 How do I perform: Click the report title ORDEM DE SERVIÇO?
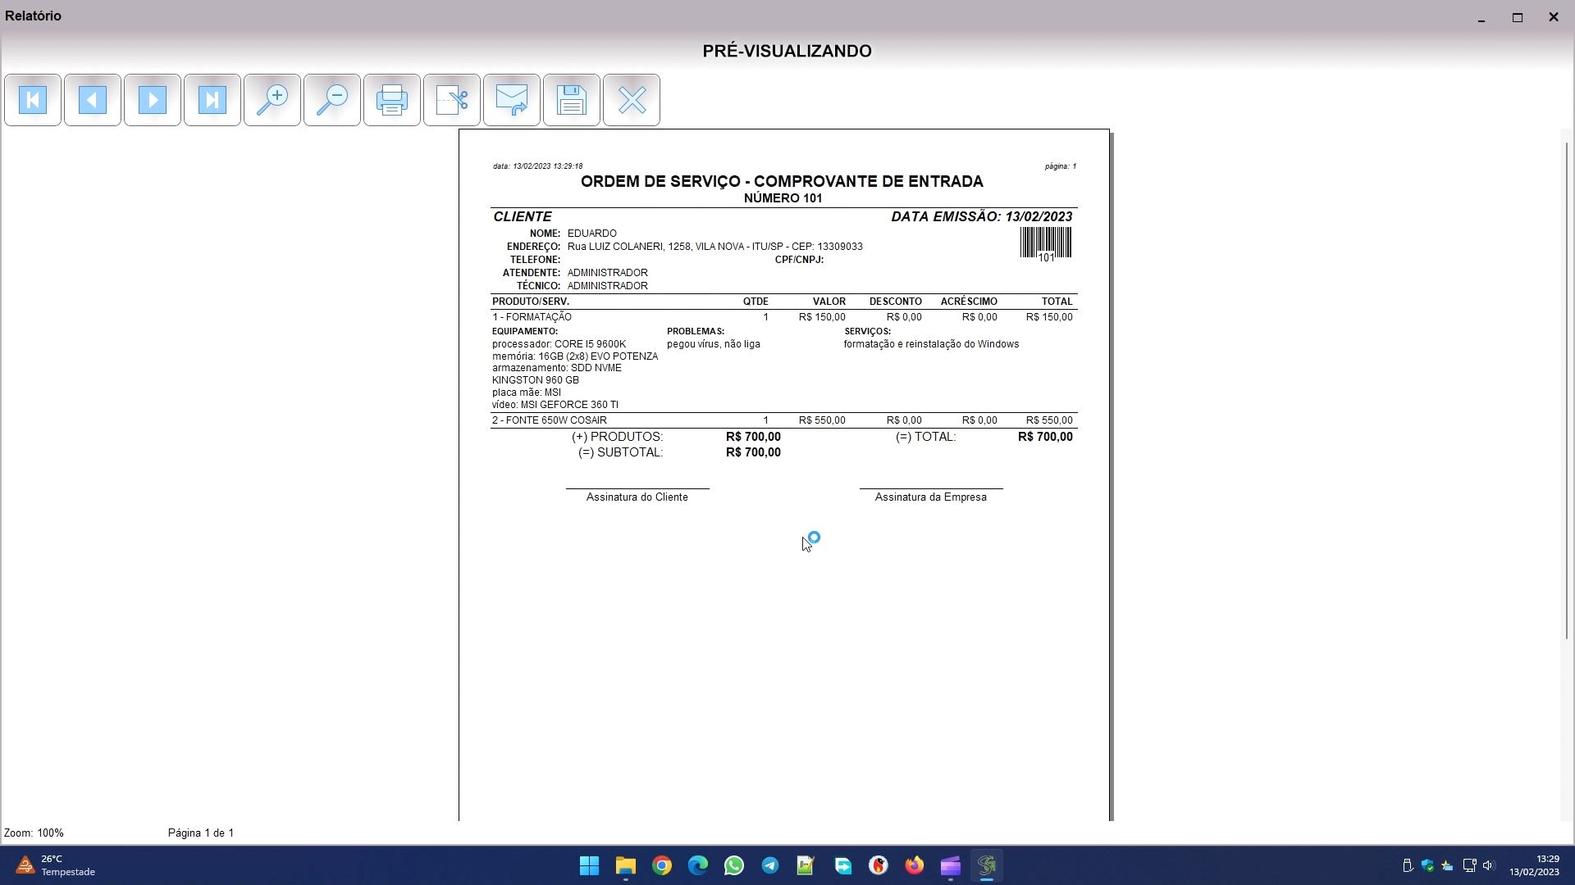[782, 181]
